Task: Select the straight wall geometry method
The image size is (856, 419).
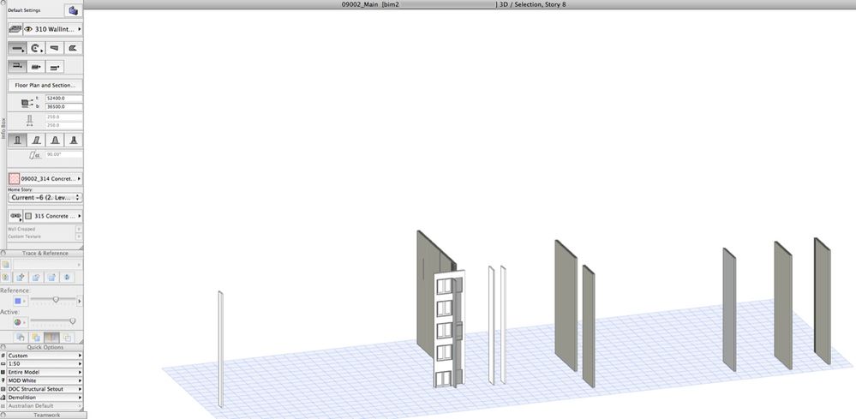Action: [x=17, y=48]
